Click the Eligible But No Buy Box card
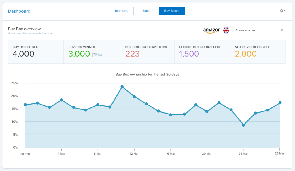 (202, 52)
